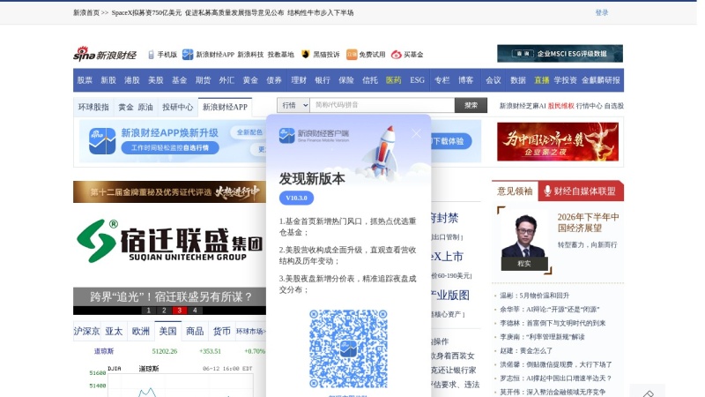Open the 李庚南 利率管理新规 article
Image resolution: width=705 pixels, height=397 pixels.
pos(542,337)
